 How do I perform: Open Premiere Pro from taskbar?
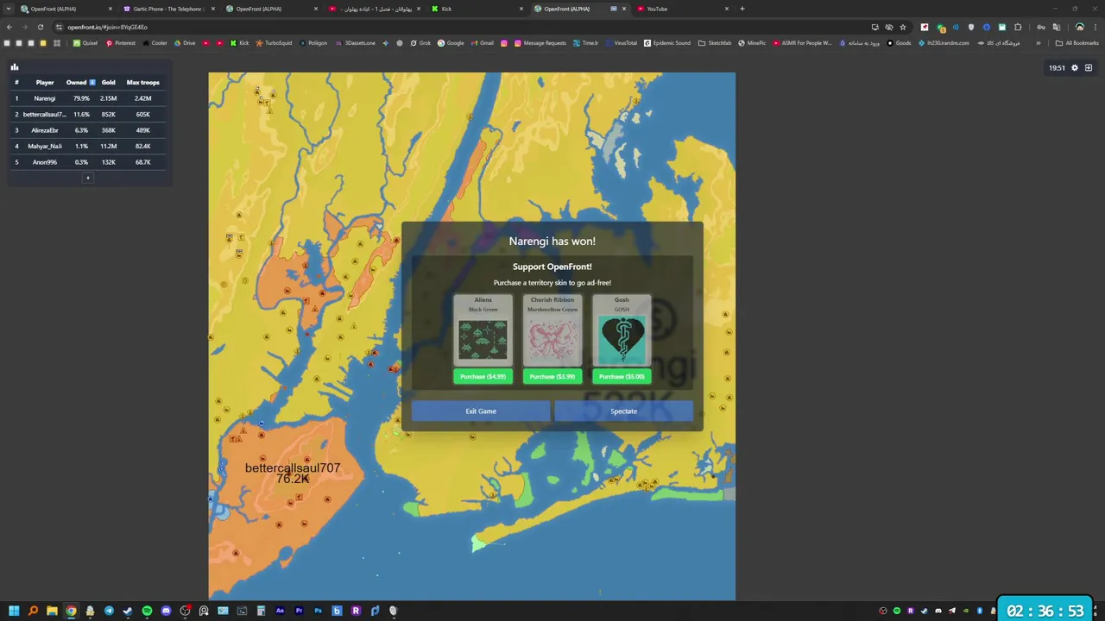point(299,611)
